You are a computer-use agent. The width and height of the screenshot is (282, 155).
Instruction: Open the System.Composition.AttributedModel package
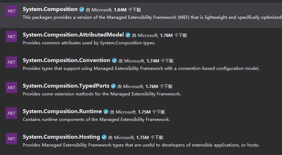point(73,35)
